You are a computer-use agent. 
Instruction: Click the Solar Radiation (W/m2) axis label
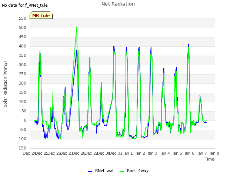click(5, 84)
